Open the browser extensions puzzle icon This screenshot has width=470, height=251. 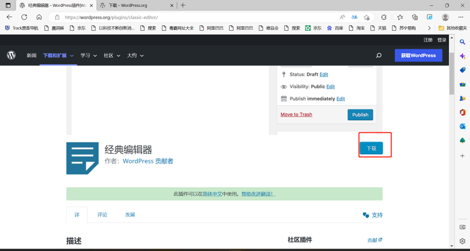click(x=384, y=17)
